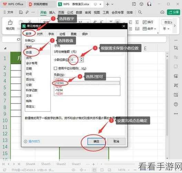Screen dimensions: 182x173
Task: Click the 取消 button
Action: (x=116, y=142)
